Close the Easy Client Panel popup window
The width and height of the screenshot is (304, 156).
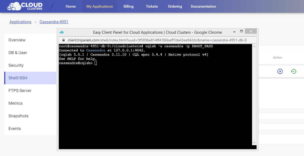tap(251, 31)
